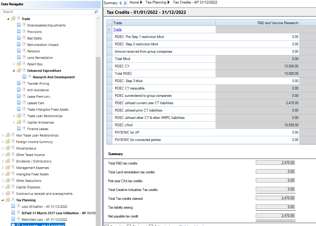Click the page icon beside Land Remediation
Image resolution: width=316 pixels, height=226 pixels.
tap(19, 57)
